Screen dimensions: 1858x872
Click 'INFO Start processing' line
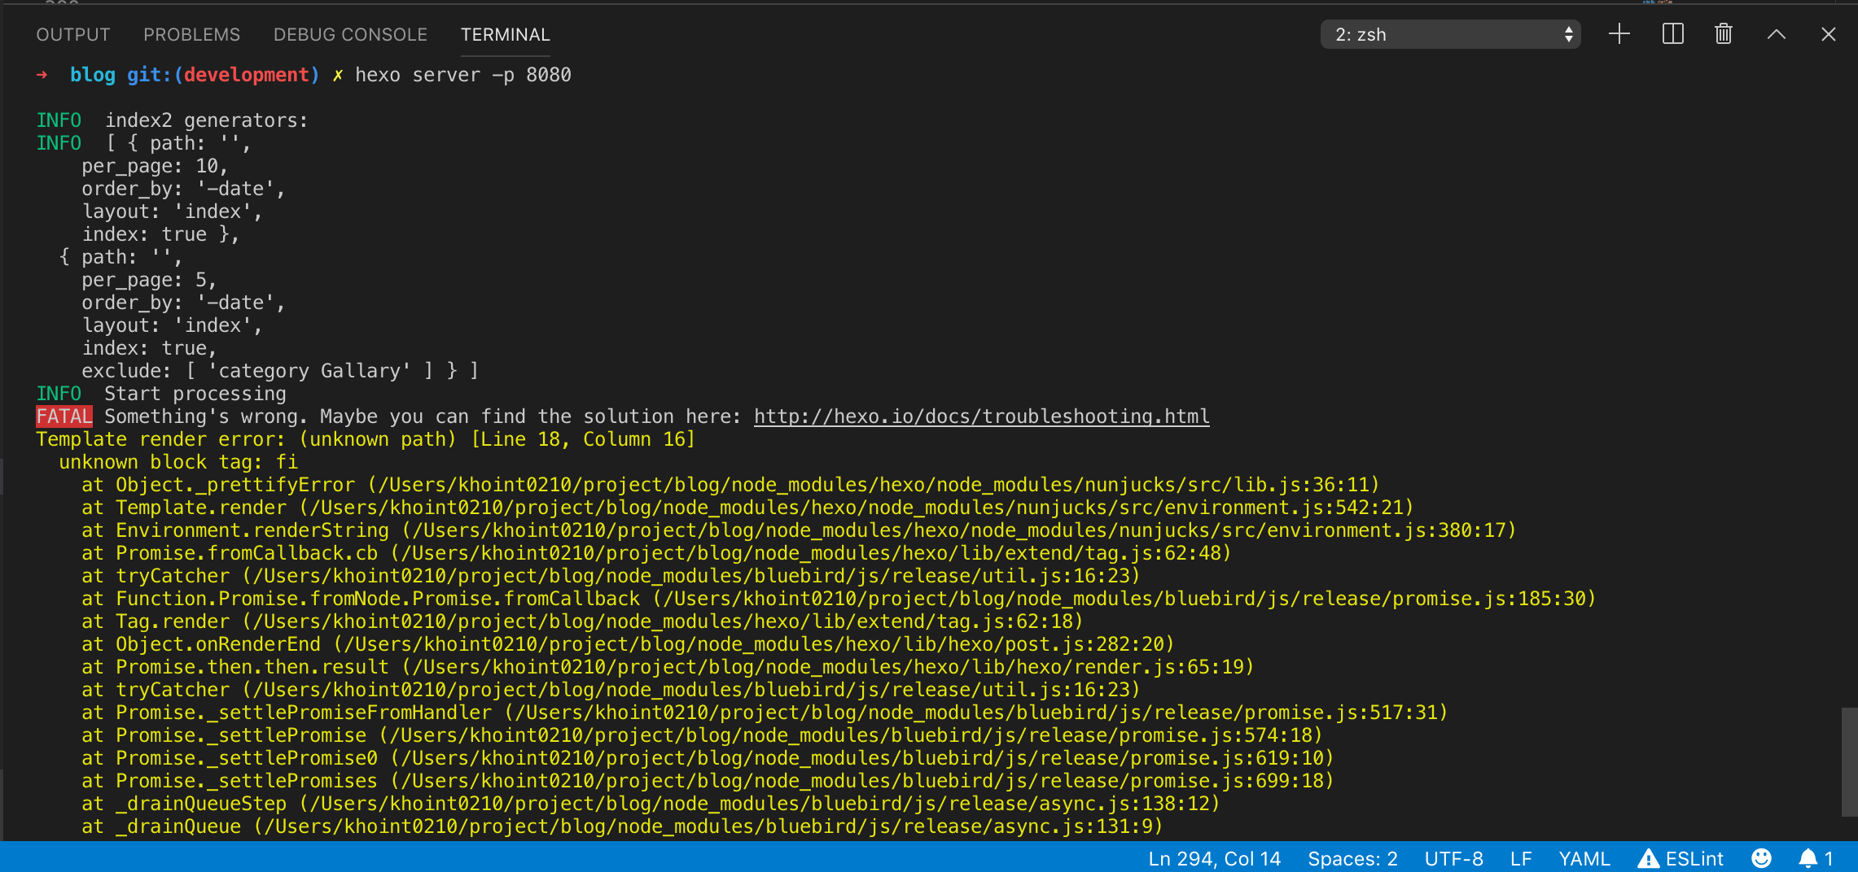161,394
